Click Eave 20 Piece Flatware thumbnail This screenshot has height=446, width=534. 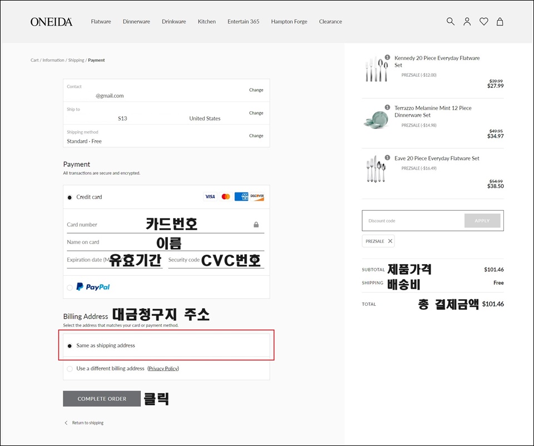coord(376,169)
